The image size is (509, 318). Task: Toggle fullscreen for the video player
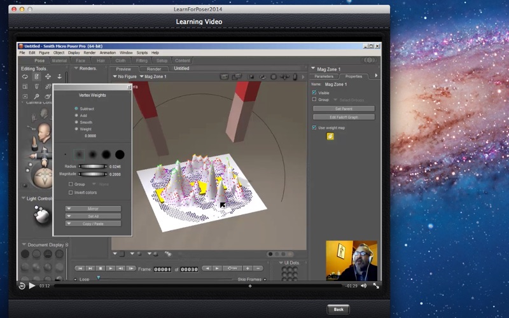[x=376, y=286]
